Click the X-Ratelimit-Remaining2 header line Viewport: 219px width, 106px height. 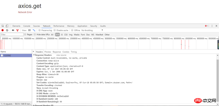pos(49,102)
